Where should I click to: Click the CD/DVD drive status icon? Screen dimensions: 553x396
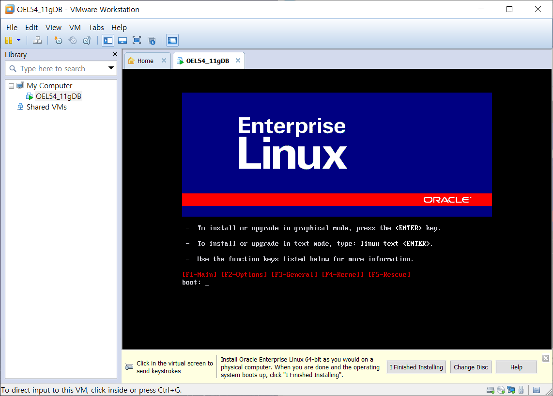coord(500,390)
